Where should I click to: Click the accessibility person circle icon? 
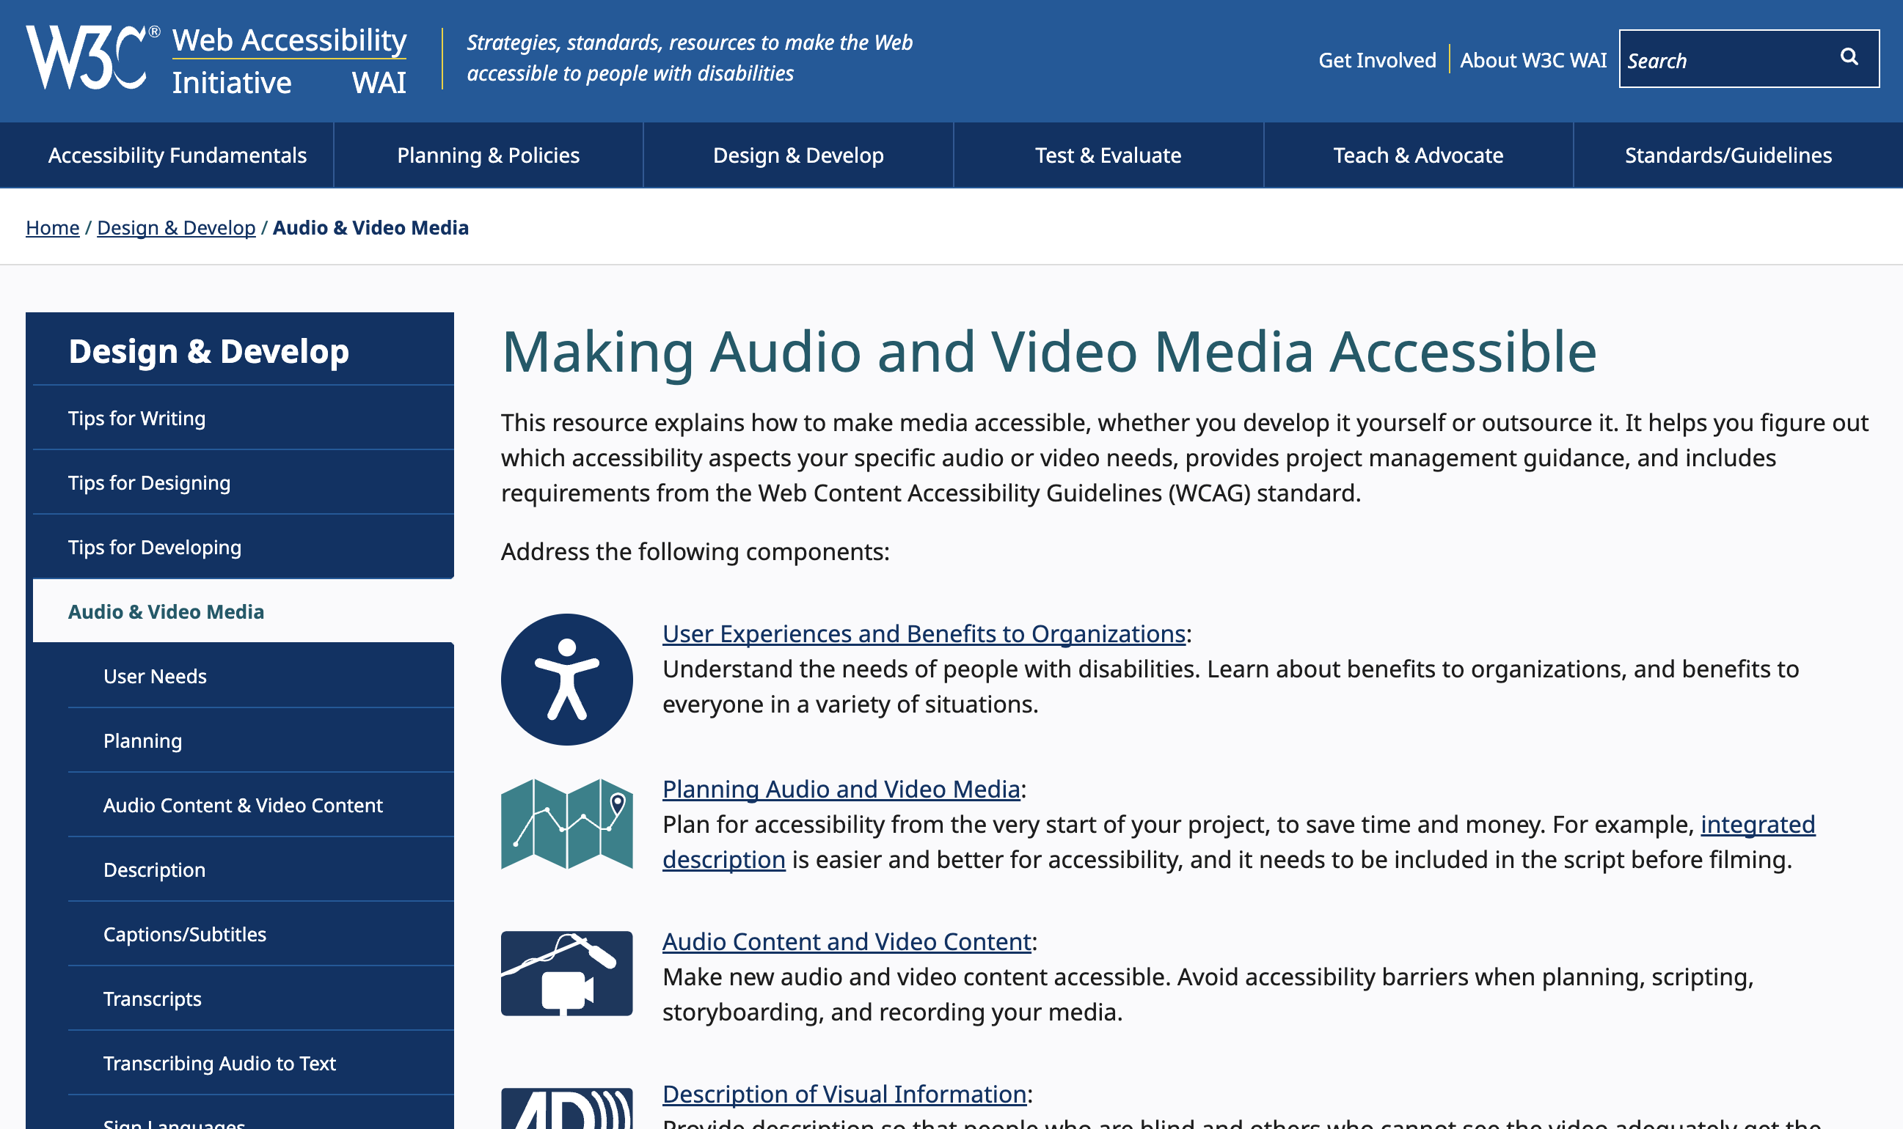tap(566, 680)
